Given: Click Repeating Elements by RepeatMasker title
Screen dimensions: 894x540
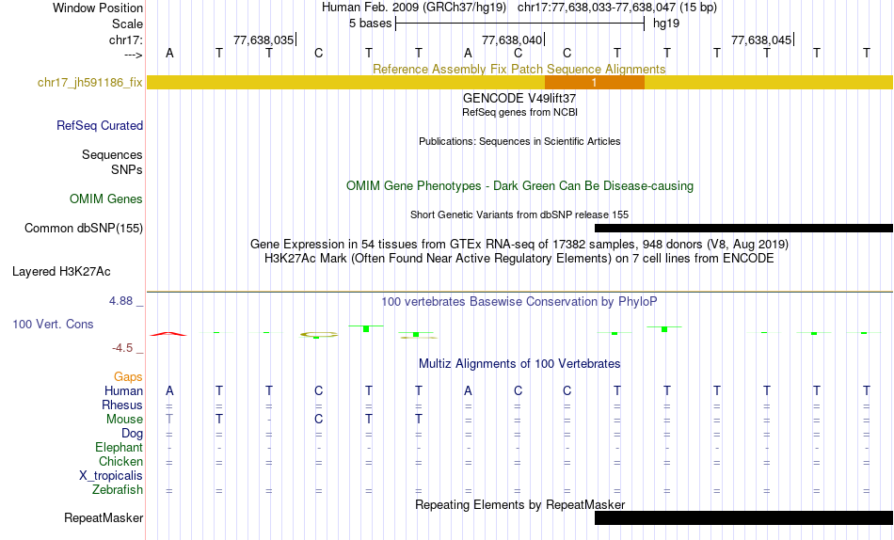Looking at the screenshot, I should click(519, 504).
